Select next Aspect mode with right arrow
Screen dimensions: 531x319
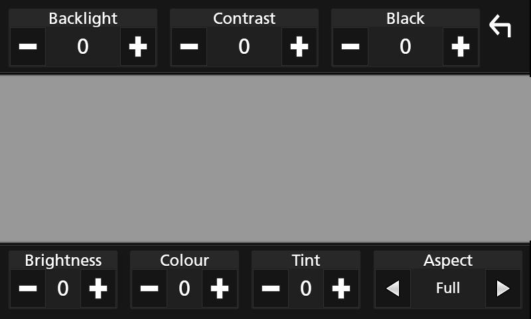503,288
